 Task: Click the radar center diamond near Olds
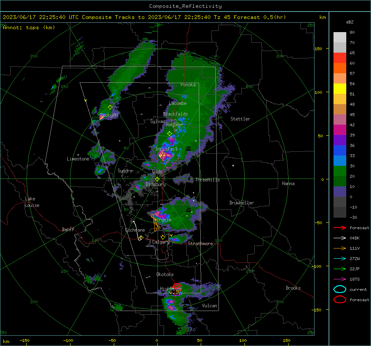click(x=157, y=179)
